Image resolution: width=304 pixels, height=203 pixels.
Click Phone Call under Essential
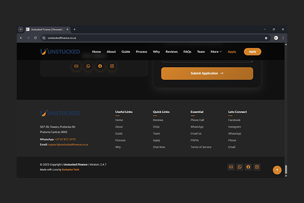(x=197, y=120)
